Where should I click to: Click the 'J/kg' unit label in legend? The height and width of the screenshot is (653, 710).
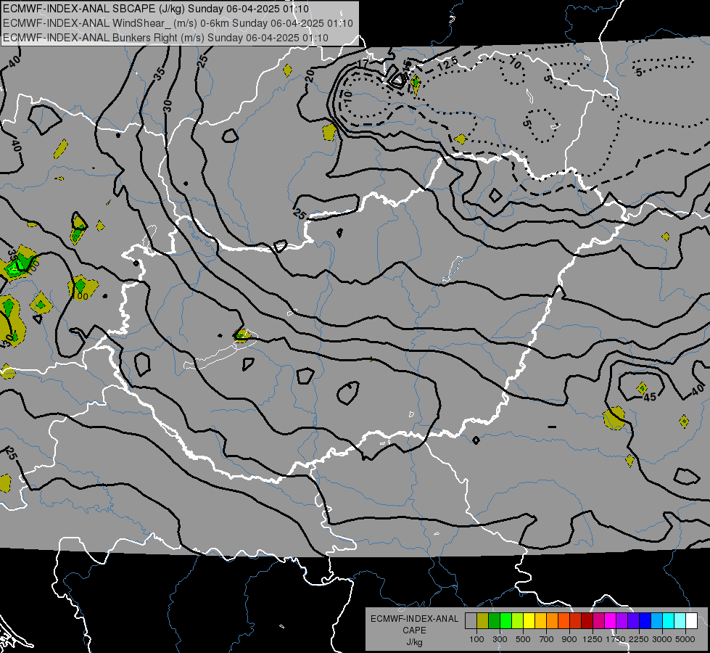(414, 642)
